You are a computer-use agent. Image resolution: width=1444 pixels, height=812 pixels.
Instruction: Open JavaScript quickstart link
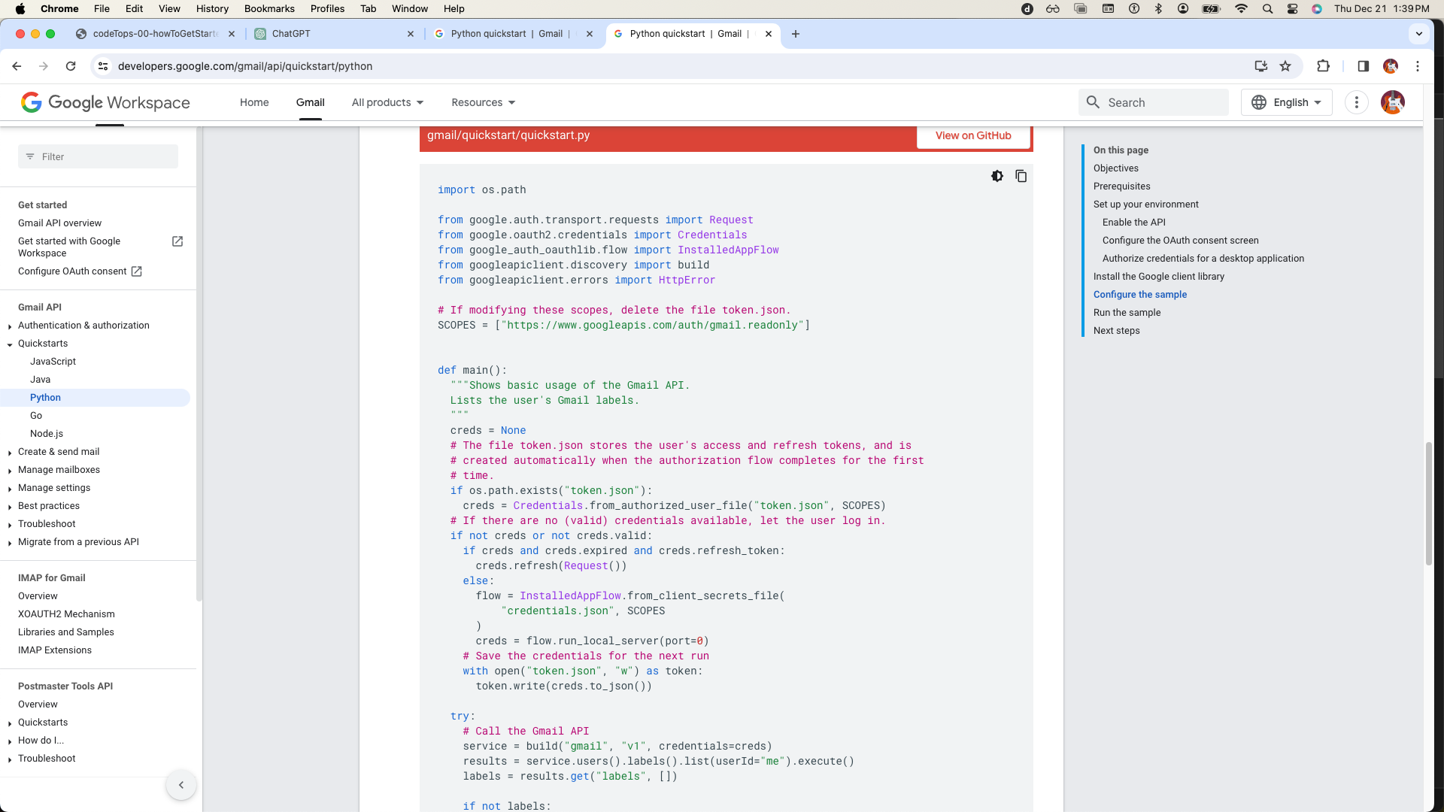tap(53, 362)
